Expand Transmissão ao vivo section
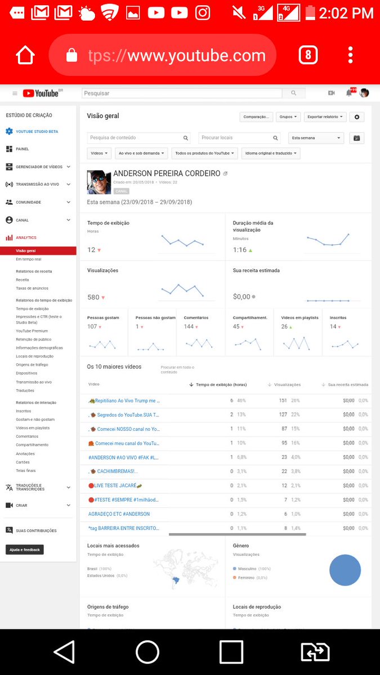 [38, 184]
